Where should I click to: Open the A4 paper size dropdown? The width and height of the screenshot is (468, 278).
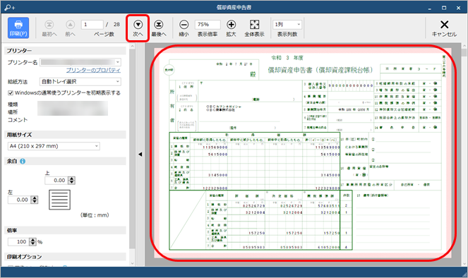point(54,146)
